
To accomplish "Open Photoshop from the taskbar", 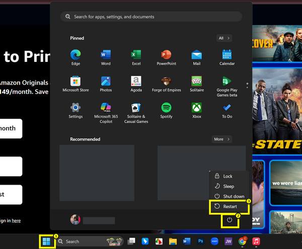I will point(200,241).
